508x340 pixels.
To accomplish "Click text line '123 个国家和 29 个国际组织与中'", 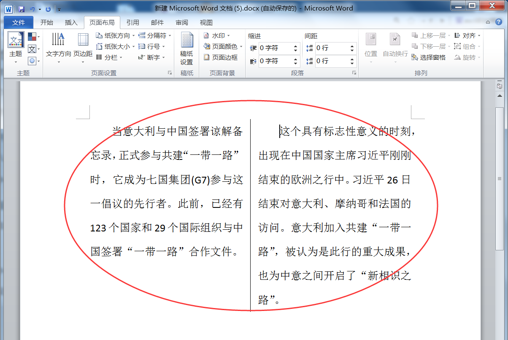I will pyautogui.click(x=167, y=228).
